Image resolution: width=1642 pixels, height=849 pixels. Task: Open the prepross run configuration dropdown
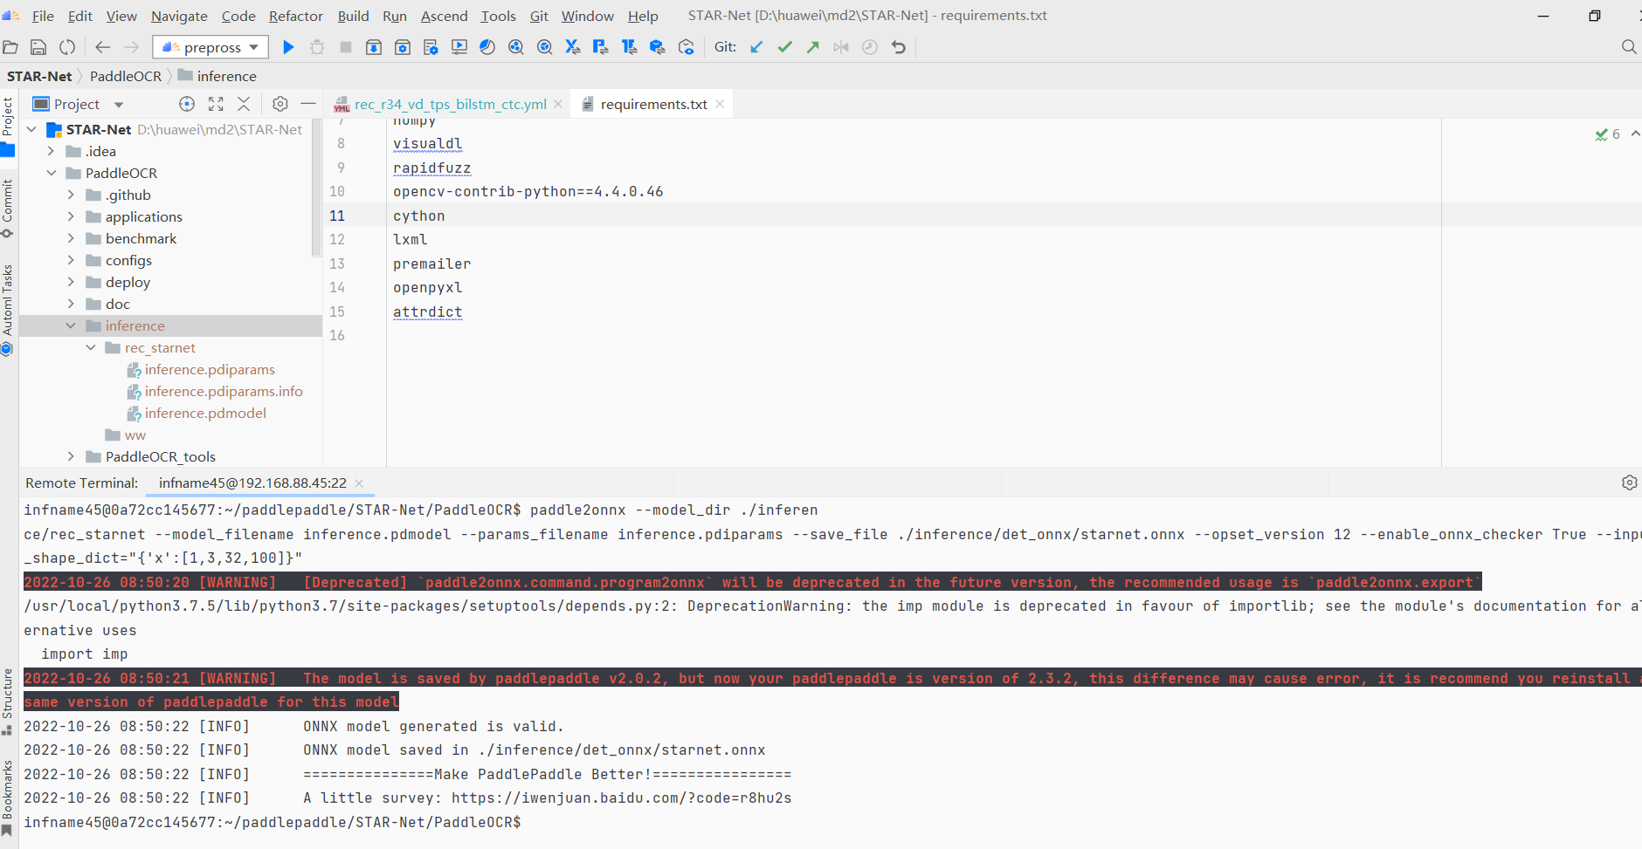coord(210,47)
